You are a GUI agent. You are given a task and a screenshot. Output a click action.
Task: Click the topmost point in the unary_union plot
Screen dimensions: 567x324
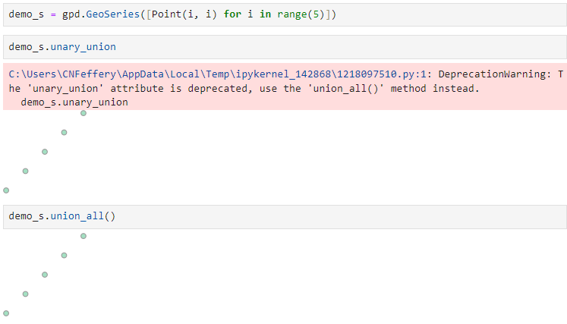click(x=83, y=113)
